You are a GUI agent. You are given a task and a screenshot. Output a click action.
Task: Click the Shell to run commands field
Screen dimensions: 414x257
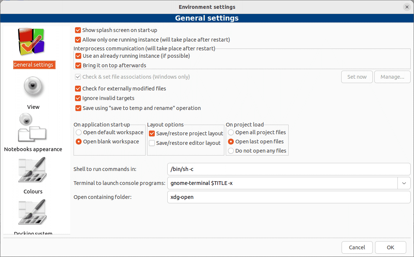point(288,169)
